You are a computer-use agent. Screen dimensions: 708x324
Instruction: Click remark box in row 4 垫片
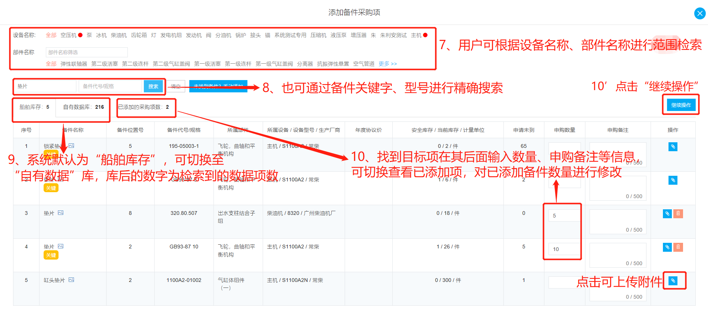[618, 255]
